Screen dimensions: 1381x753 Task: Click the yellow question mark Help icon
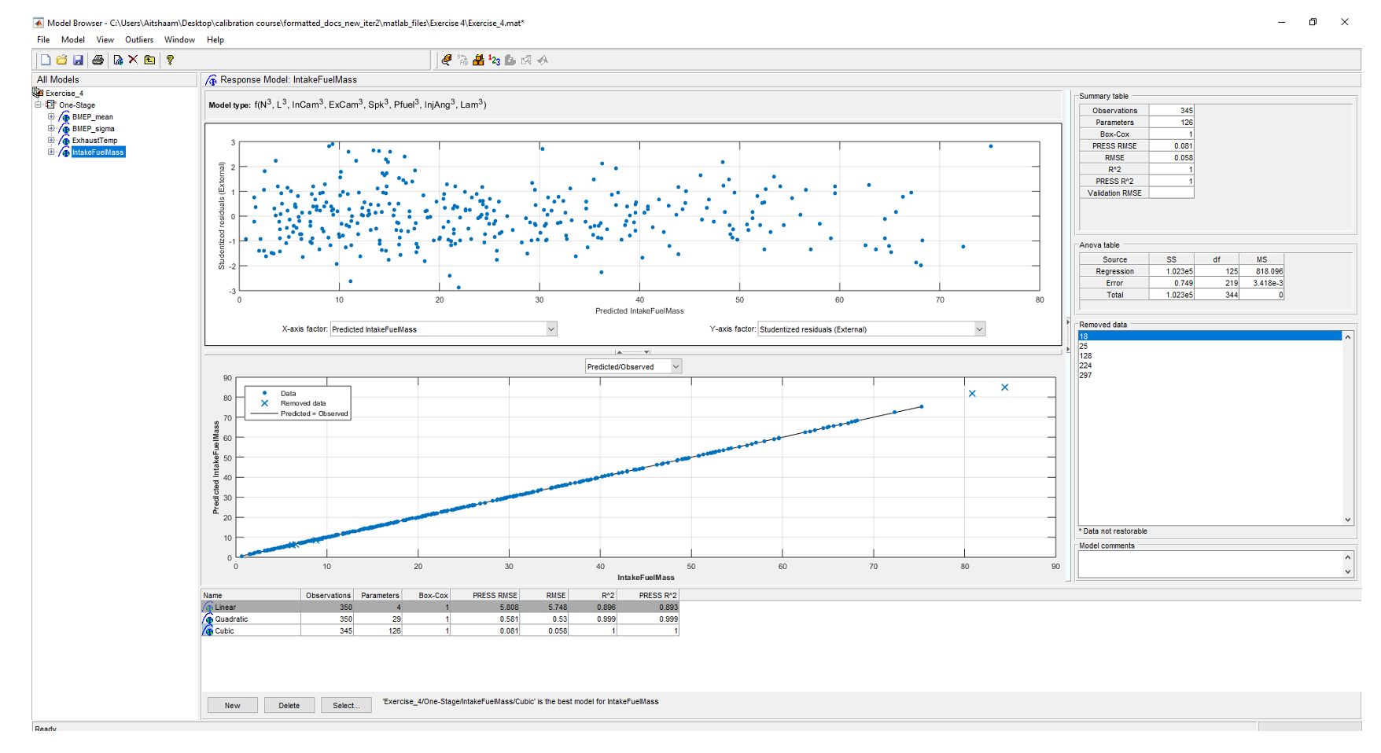[x=170, y=60]
